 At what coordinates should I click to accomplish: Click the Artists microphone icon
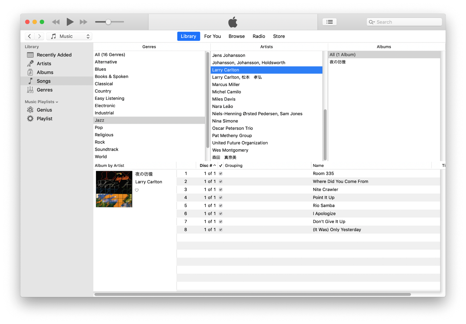point(30,64)
